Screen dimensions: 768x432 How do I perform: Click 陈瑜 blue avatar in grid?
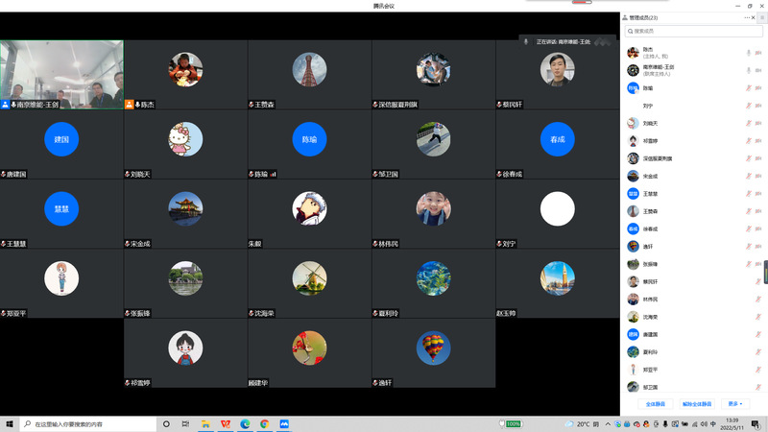[309, 139]
